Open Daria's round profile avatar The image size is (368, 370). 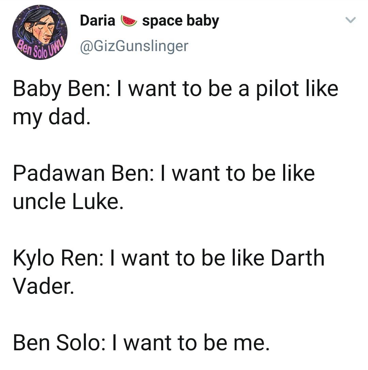[40, 32]
